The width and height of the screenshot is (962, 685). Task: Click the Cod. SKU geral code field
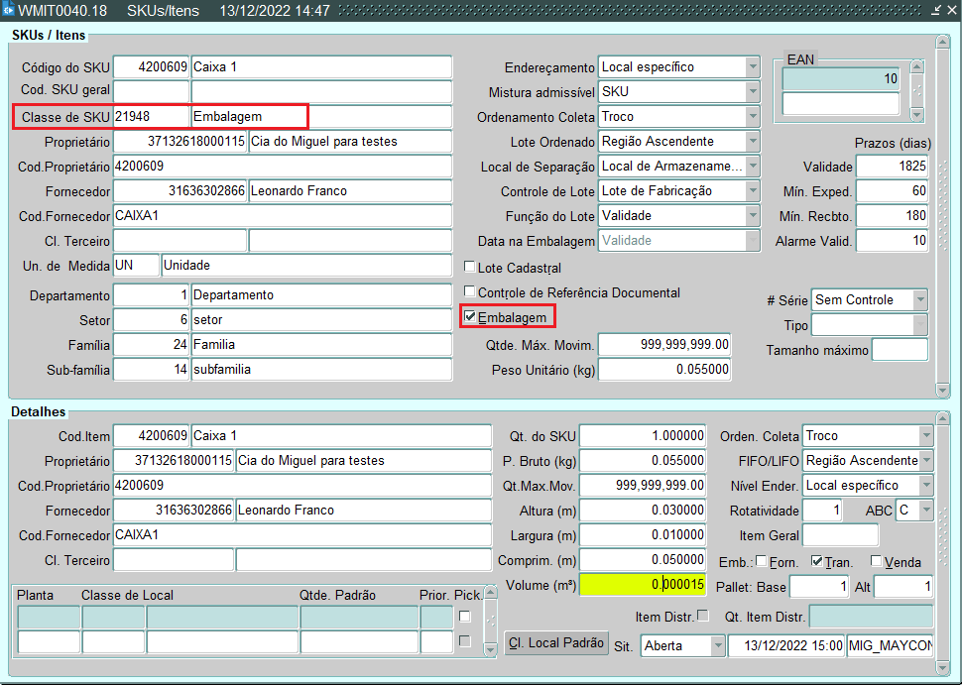(x=152, y=92)
